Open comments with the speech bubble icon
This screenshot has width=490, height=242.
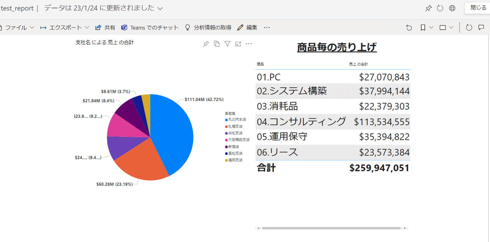point(481,27)
